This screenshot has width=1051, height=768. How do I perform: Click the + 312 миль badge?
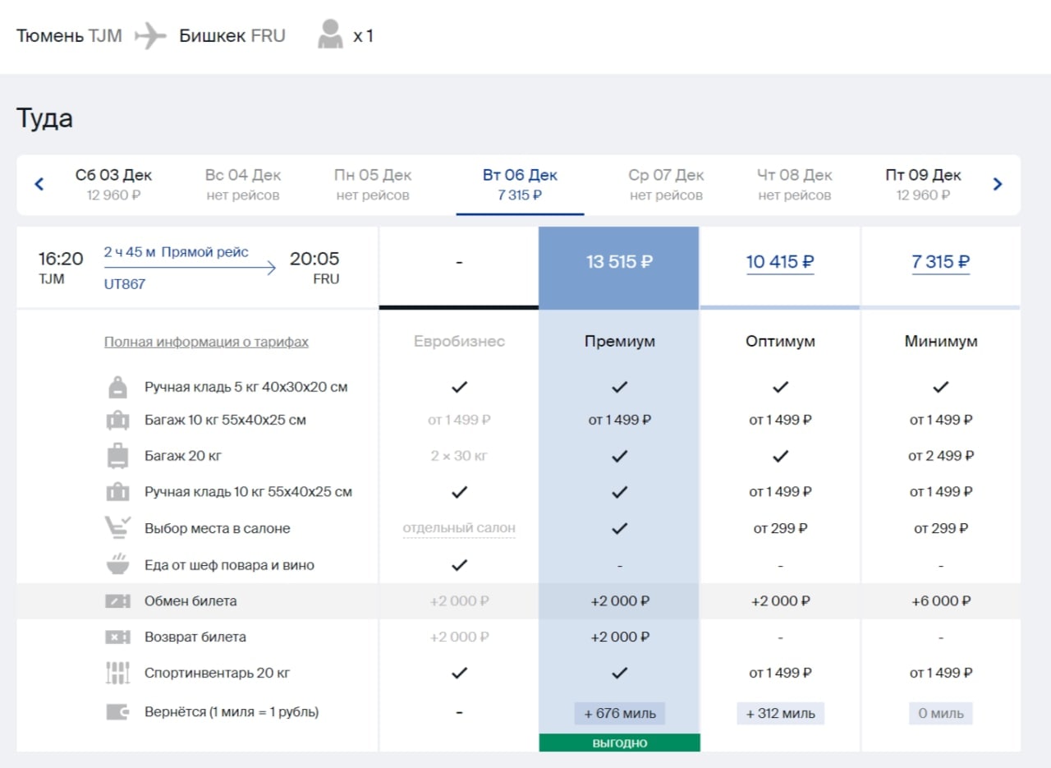point(780,713)
